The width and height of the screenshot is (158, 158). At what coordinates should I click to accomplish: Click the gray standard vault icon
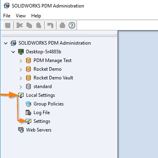click(28, 87)
